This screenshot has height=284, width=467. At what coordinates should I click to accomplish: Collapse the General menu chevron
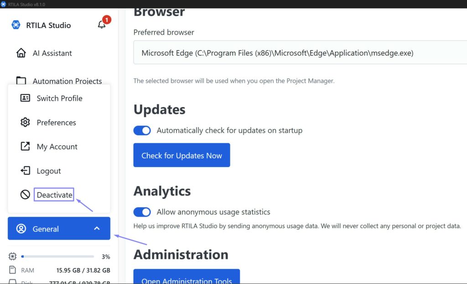coord(97,228)
